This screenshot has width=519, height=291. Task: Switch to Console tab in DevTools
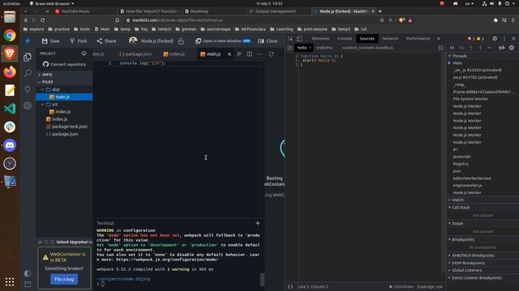(344, 39)
